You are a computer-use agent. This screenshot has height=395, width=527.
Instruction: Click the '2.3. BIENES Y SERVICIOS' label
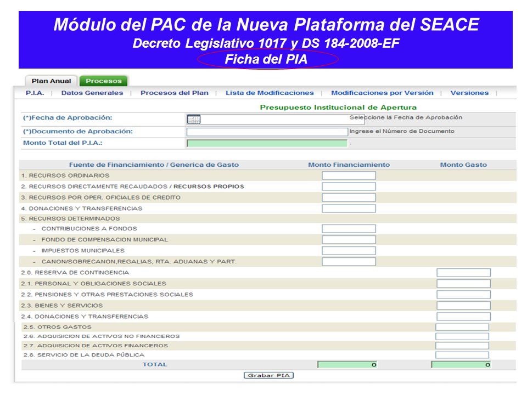62,306
